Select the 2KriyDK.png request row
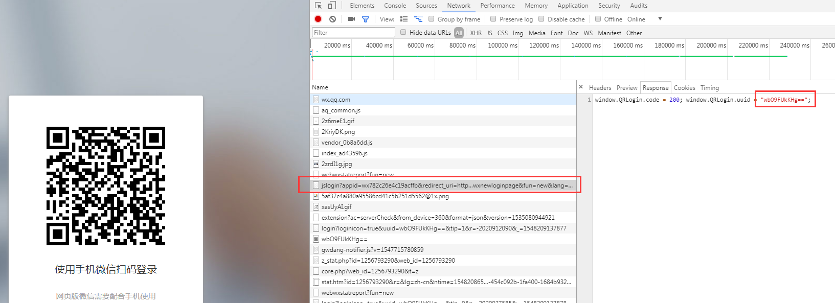Viewport: 835px width, 303px height. click(x=443, y=132)
